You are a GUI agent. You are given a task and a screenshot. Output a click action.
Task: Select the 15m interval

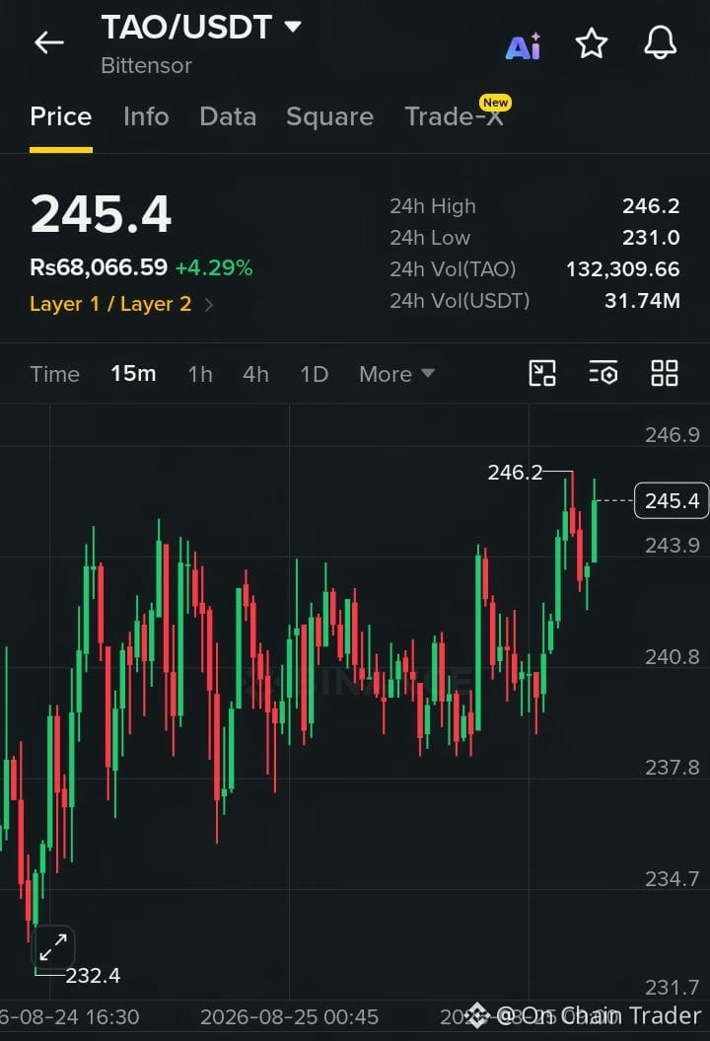tap(133, 374)
